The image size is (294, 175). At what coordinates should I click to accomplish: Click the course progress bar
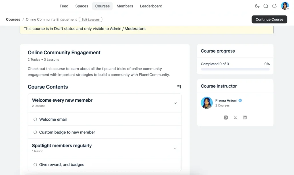pos(235,69)
